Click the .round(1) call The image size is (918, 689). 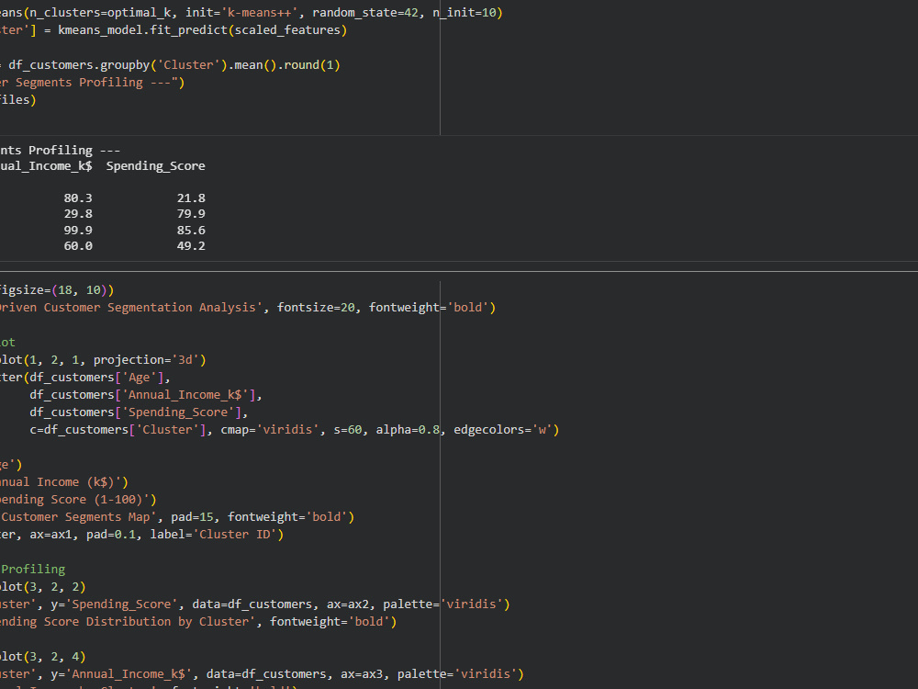(308, 65)
